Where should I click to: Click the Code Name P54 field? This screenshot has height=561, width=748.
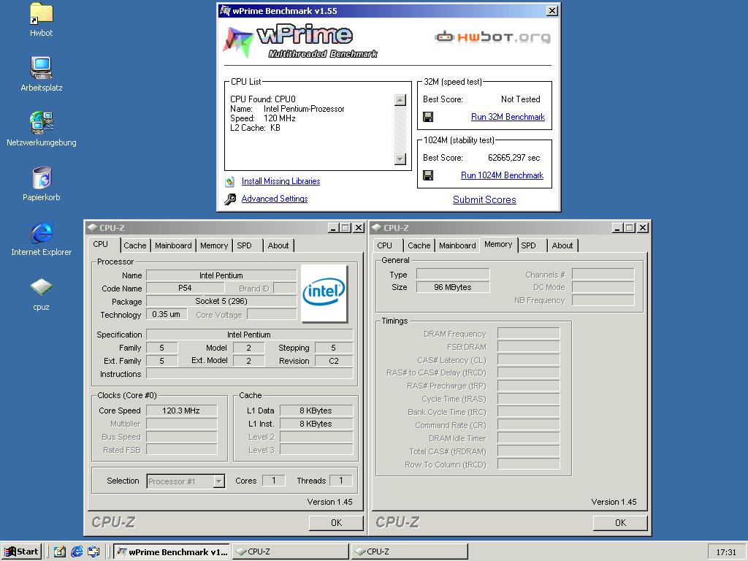click(x=185, y=288)
